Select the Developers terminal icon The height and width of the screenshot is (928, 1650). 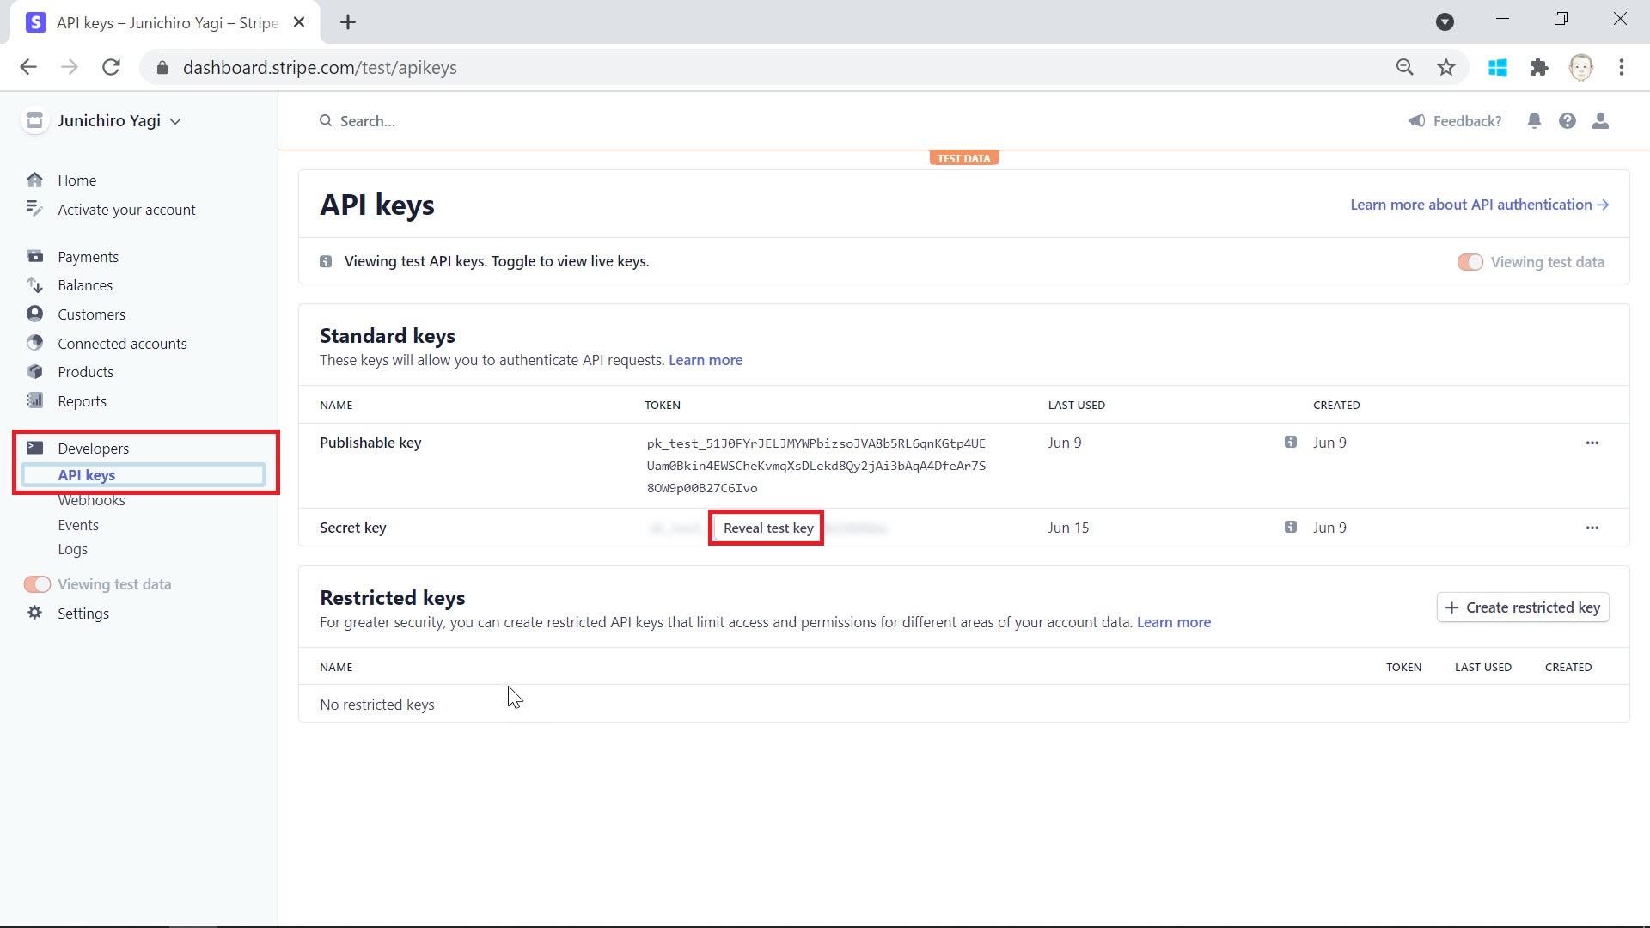[x=34, y=448]
